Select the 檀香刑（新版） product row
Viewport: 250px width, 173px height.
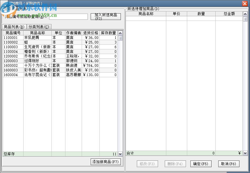[37, 51]
